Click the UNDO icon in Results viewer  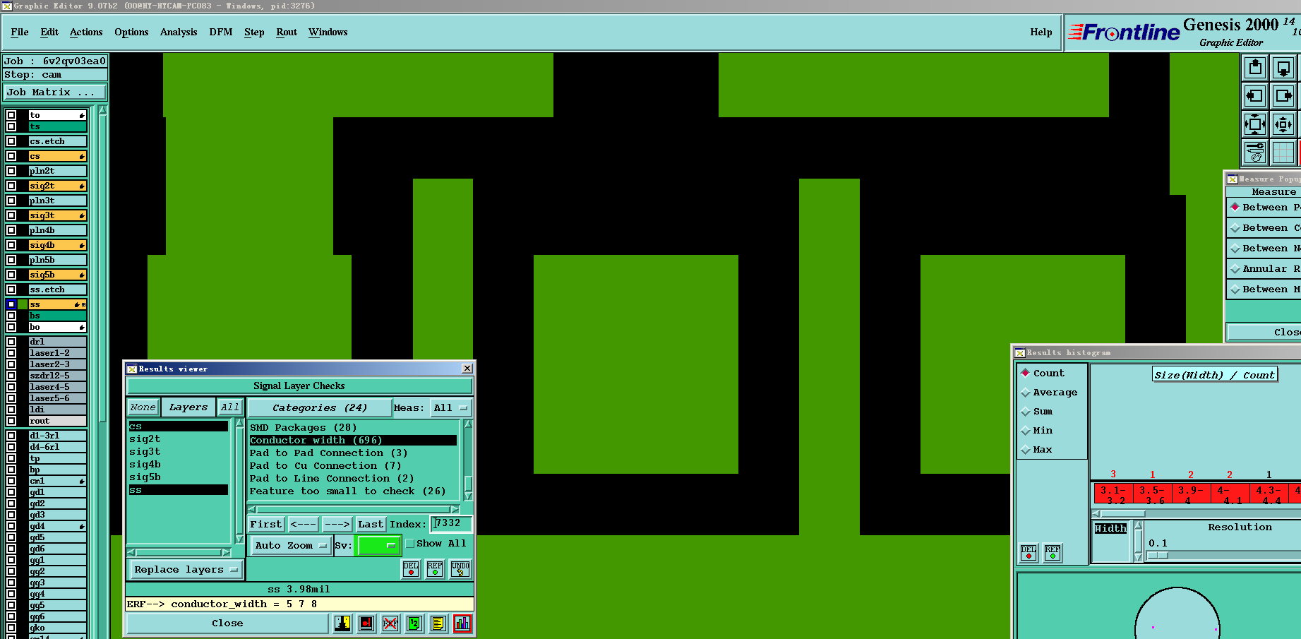coord(460,569)
